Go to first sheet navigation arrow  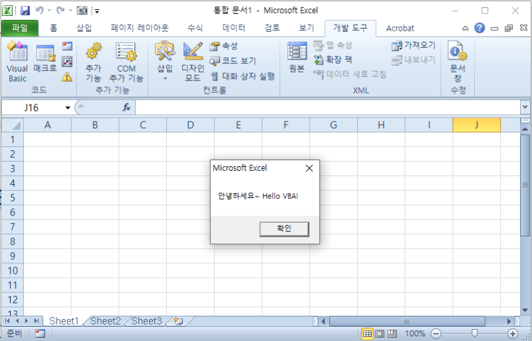pos(7,321)
